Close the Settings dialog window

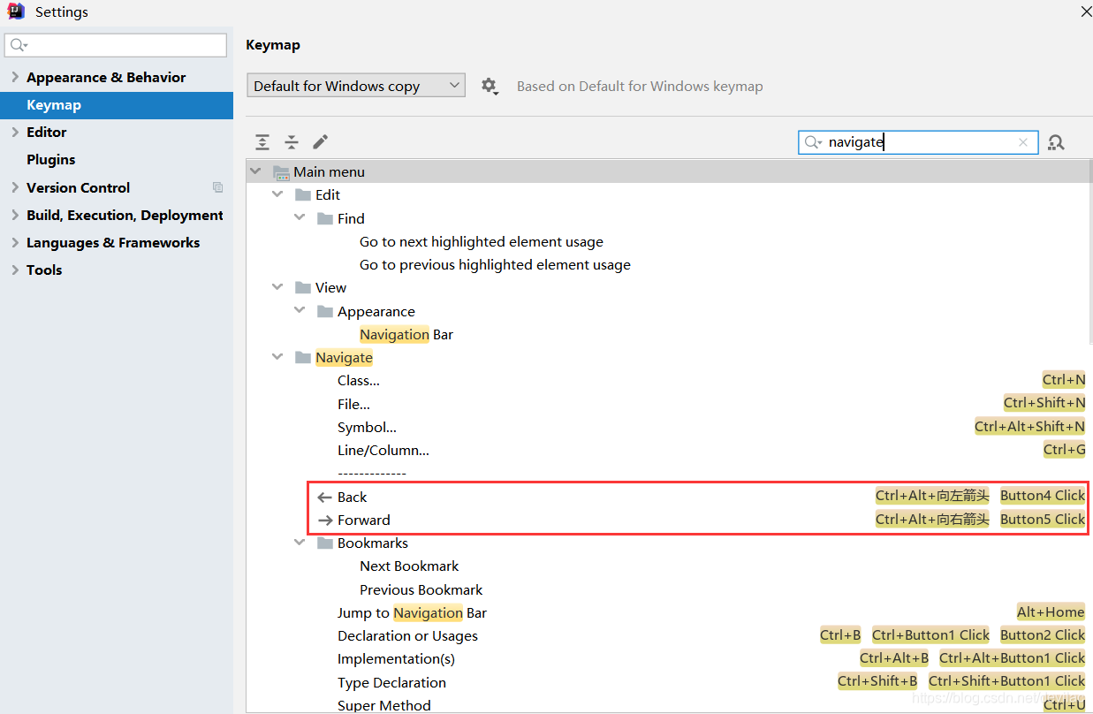pyautogui.click(x=1086, y=11)
